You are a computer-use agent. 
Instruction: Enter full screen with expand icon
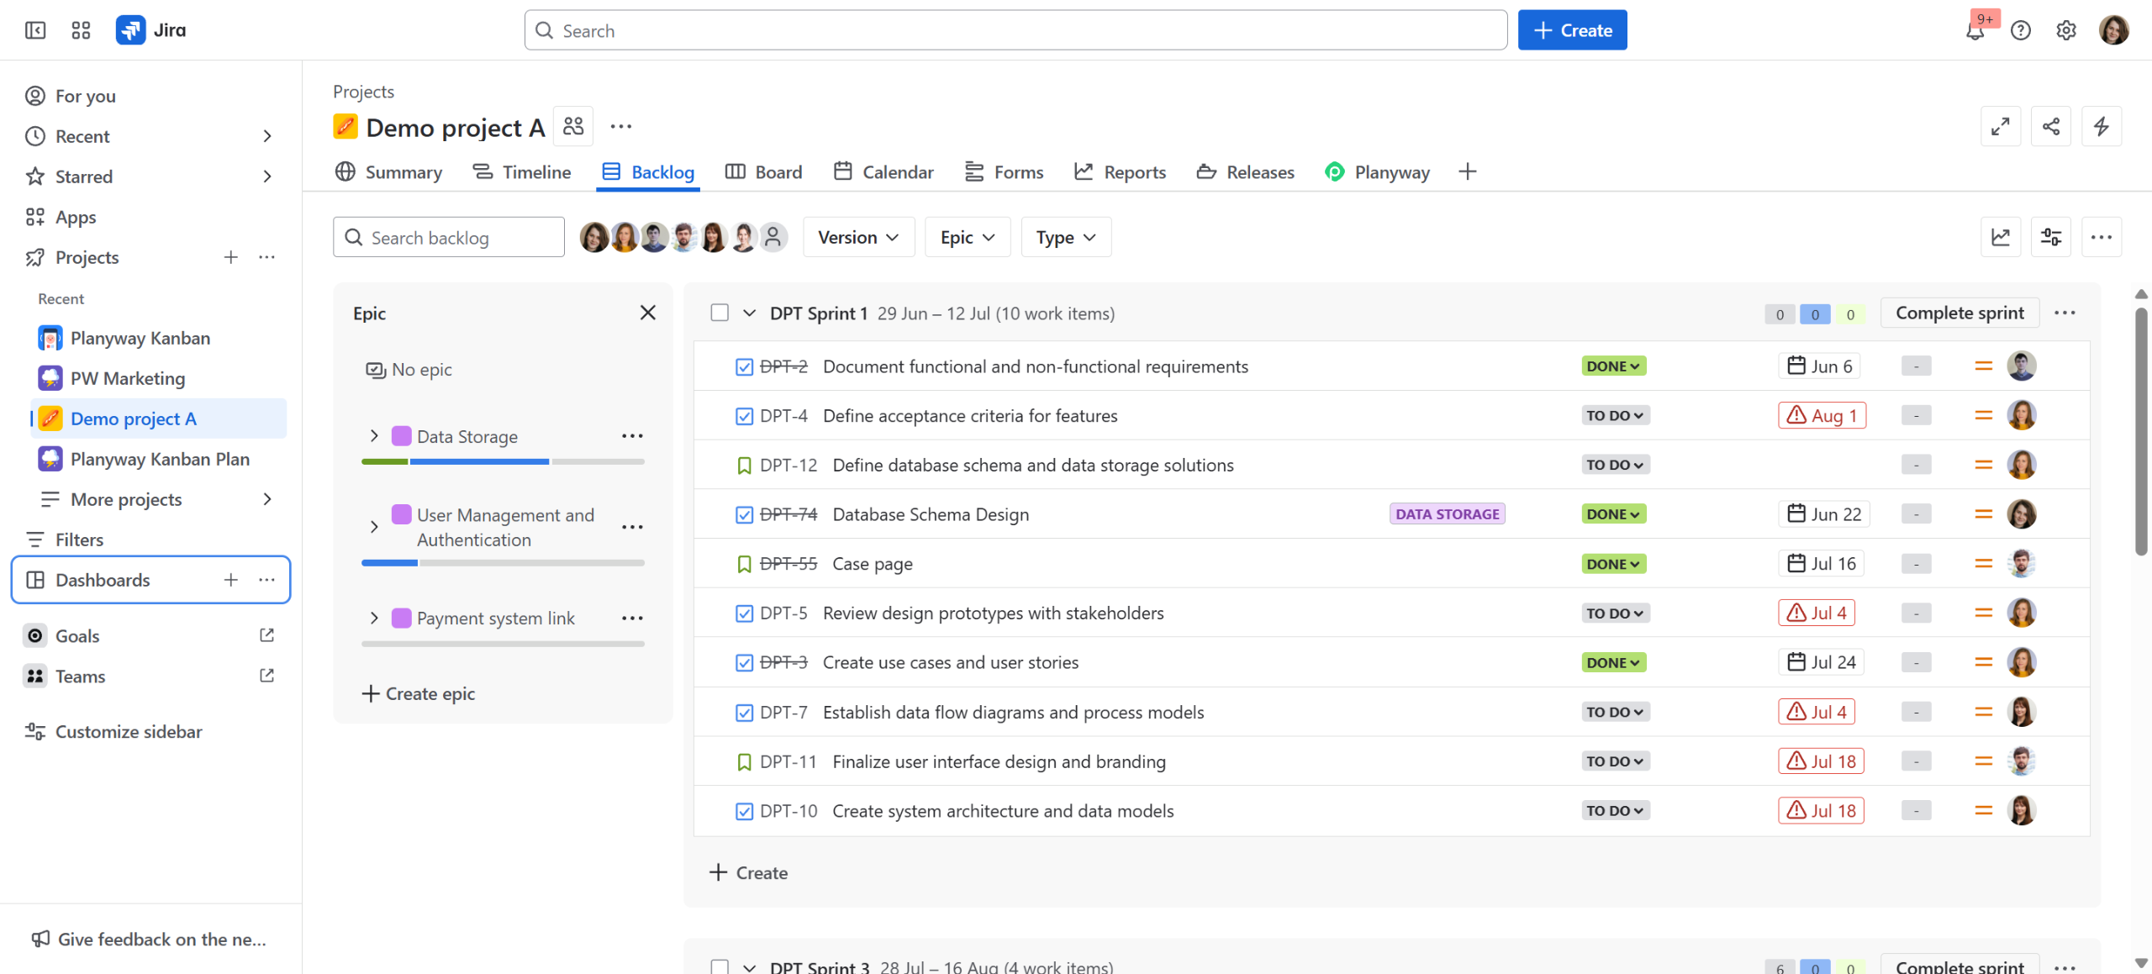pos(2001,126)
